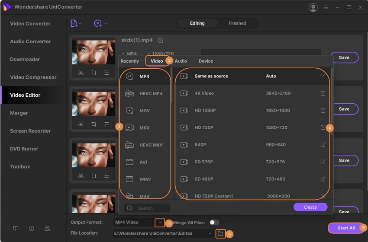This screenshot has width=368, height=242.
Task: Open the file location folder icon
Action: [x=220, y=233]
